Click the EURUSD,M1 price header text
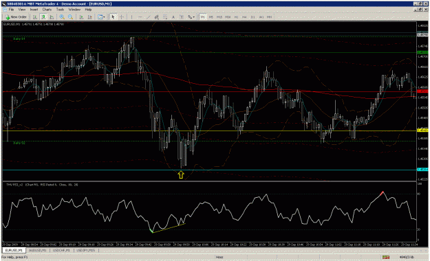The height and width of the screenshot is (261, 430). 34,24
